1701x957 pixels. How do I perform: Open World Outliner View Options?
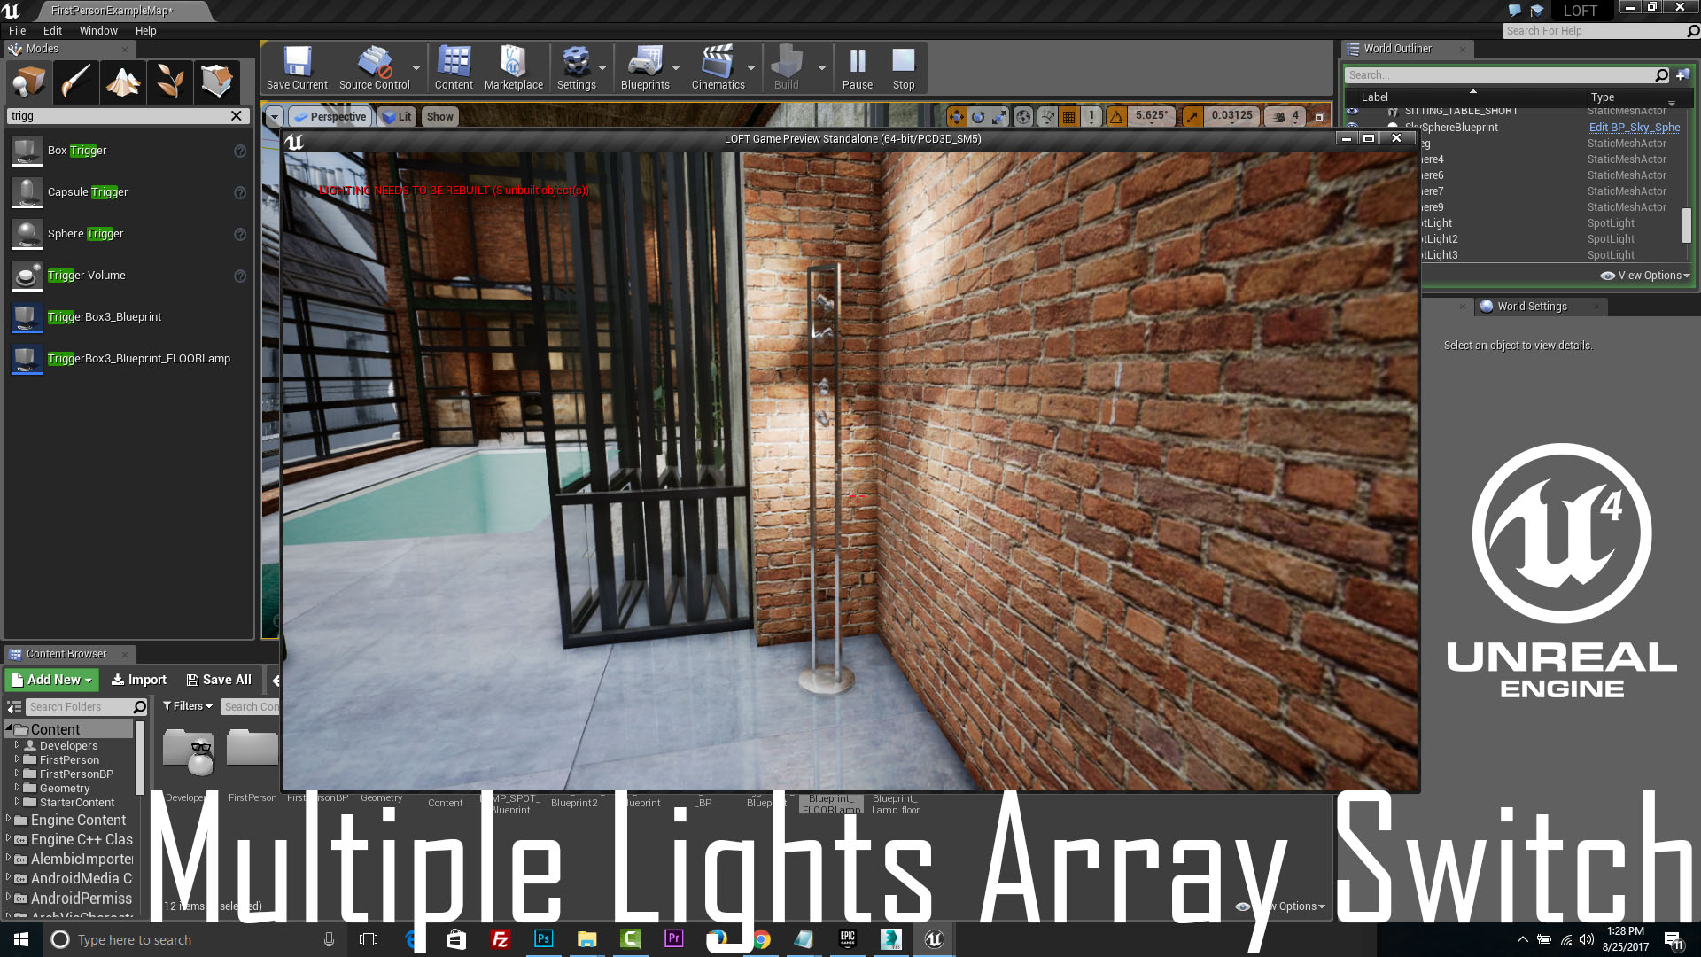(1645, 276)
